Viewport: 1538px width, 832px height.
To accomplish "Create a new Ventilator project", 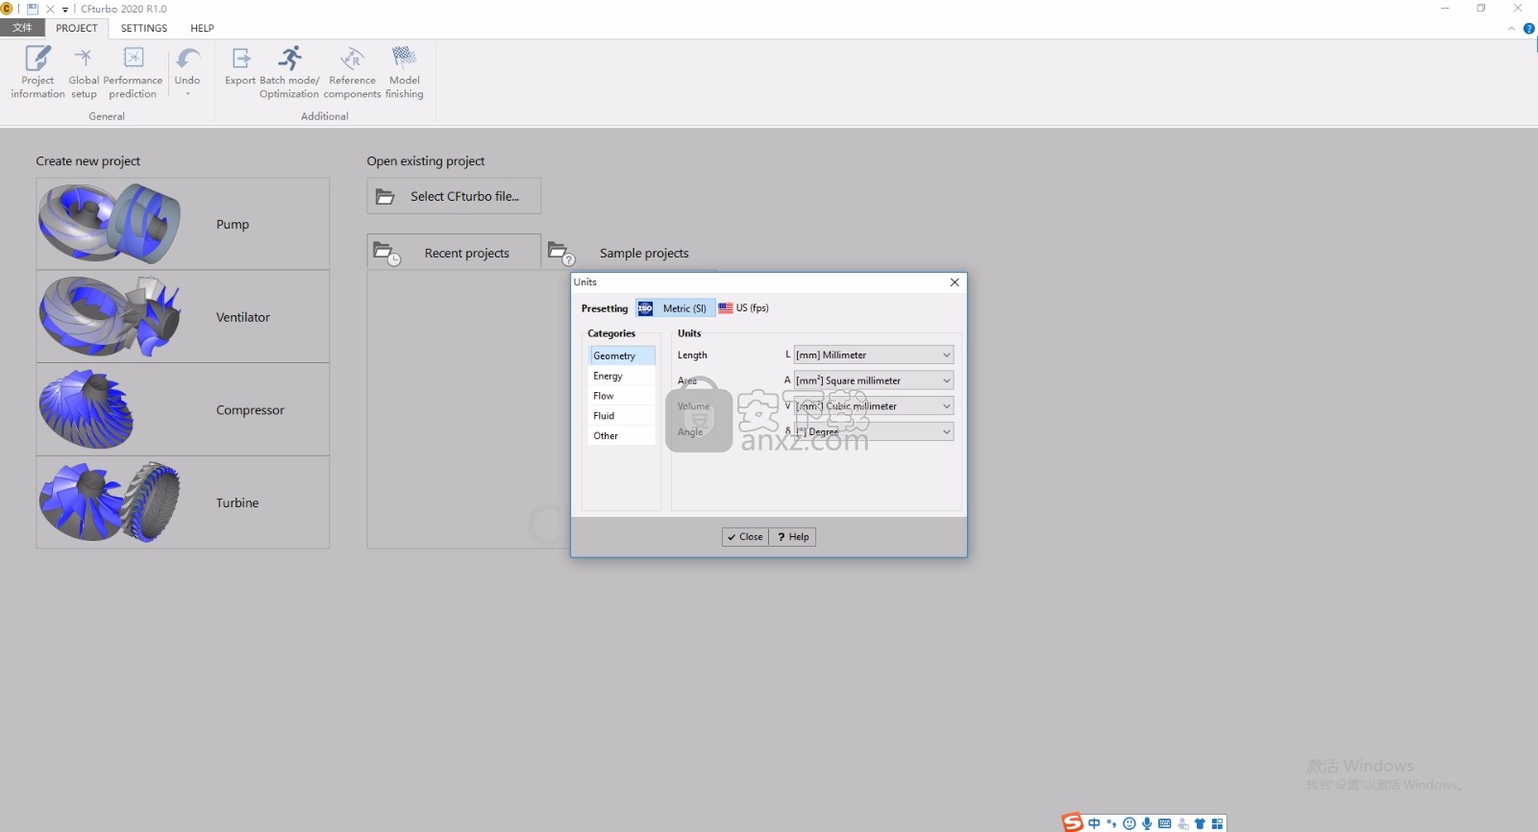I will tap(183, 317).
